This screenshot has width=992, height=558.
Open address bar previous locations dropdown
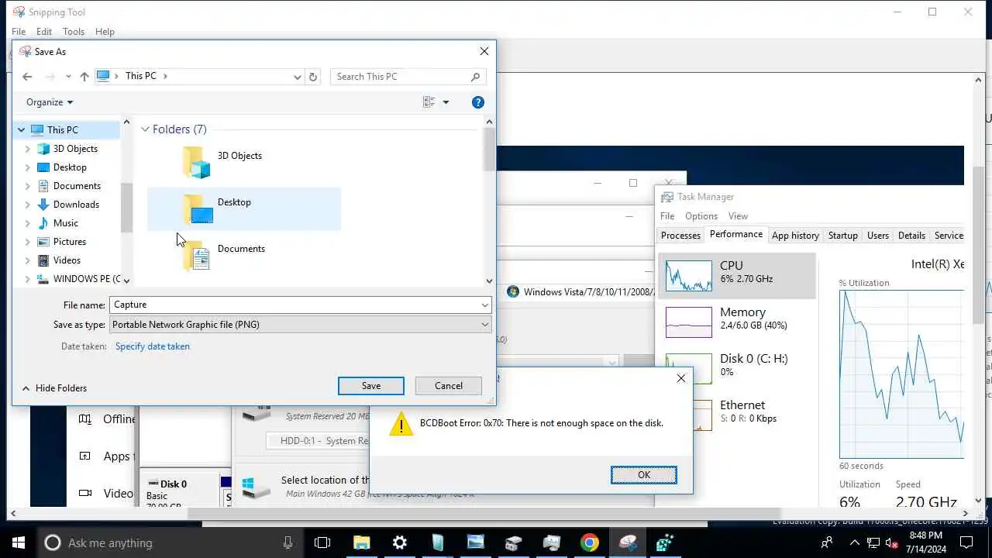tap(298, 77)
